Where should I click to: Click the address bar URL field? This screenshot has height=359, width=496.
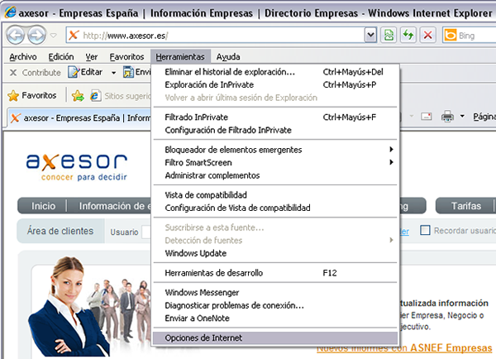coord(215,35)
